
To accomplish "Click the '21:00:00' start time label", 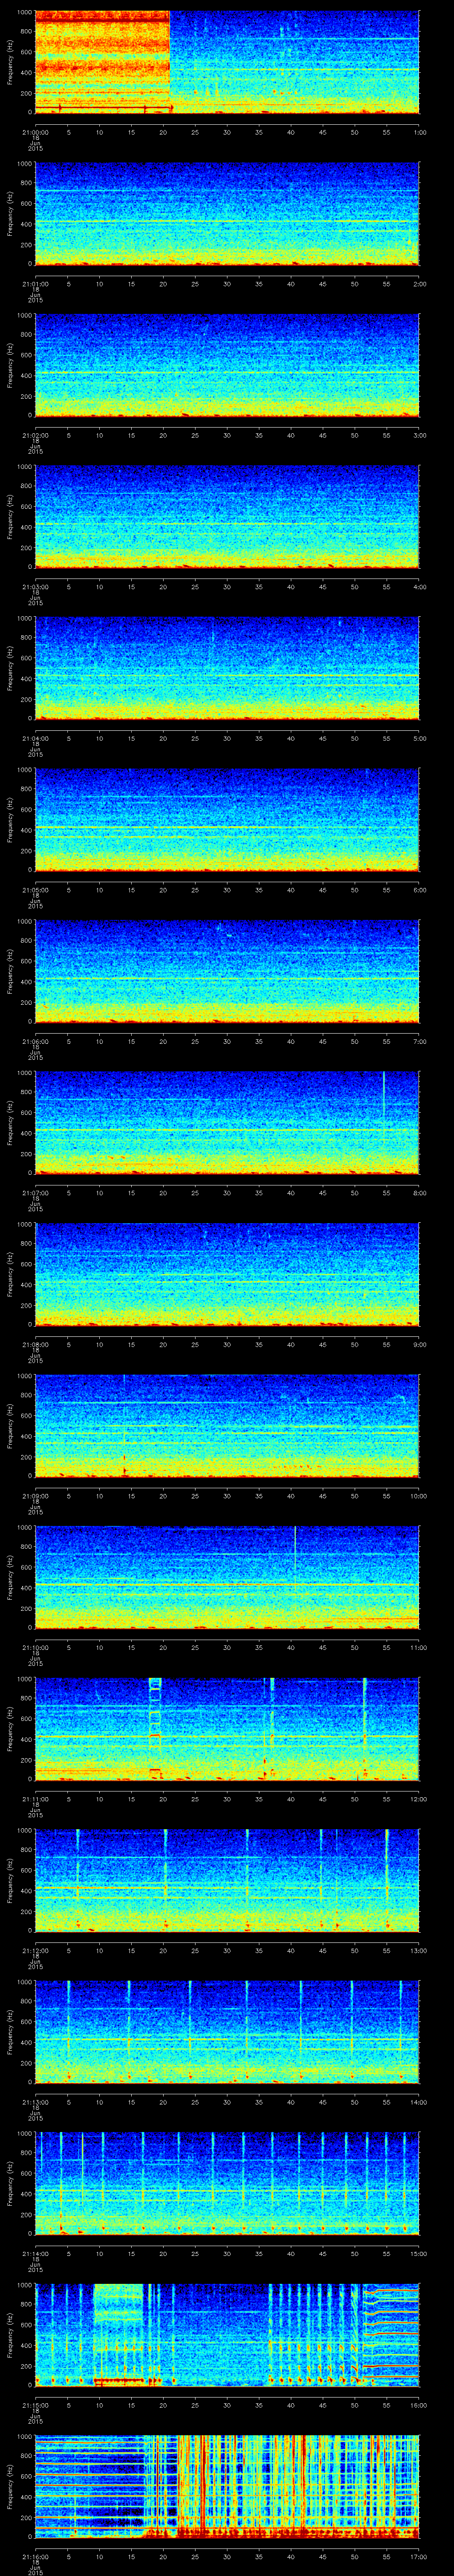I will tap(35, 132).
